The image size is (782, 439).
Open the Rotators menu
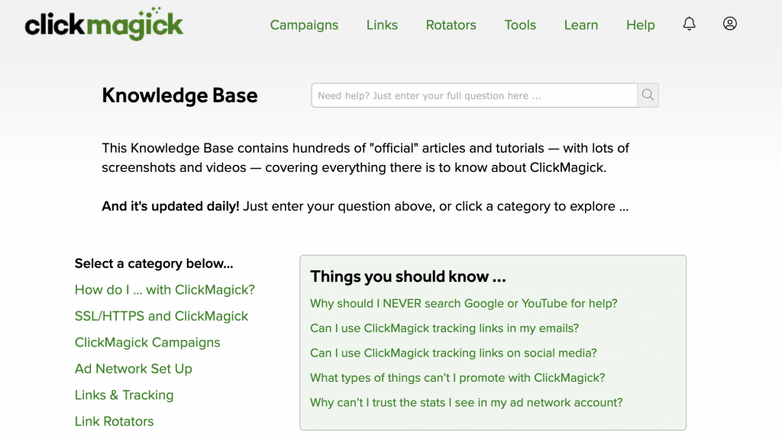click(451, 25)
